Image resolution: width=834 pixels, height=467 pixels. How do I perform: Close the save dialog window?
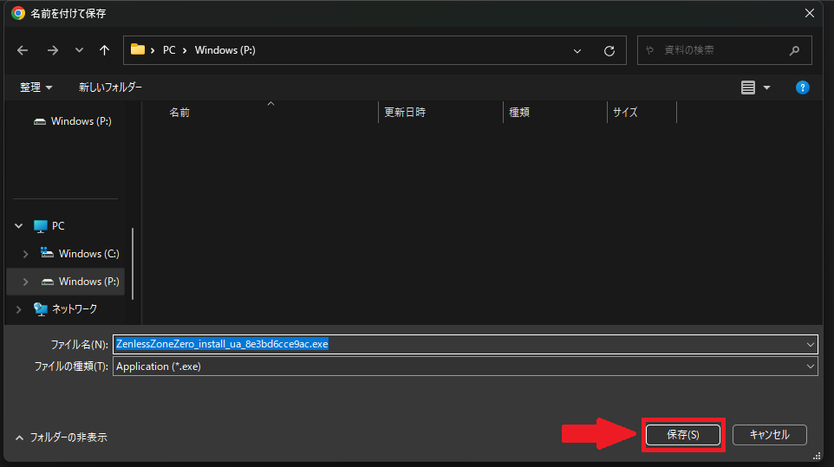(810, 13)
